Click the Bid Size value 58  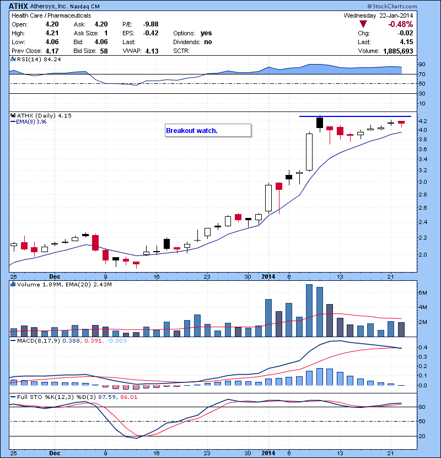[x=104, y=51]
